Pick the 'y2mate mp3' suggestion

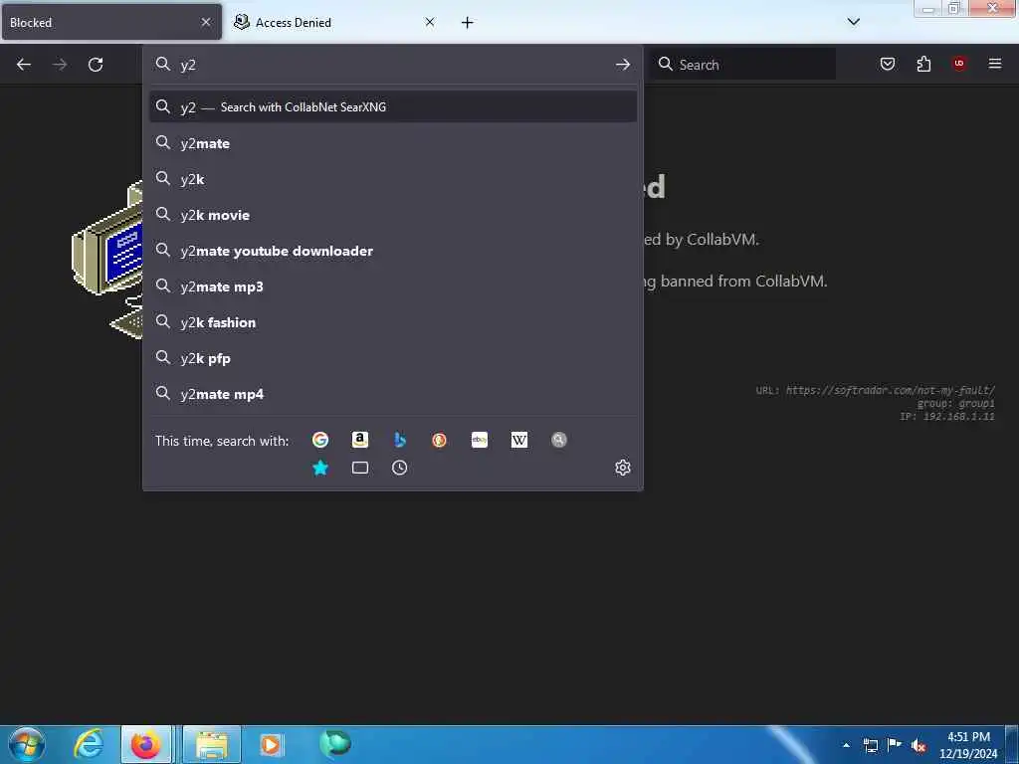click(x=392, y=286)
